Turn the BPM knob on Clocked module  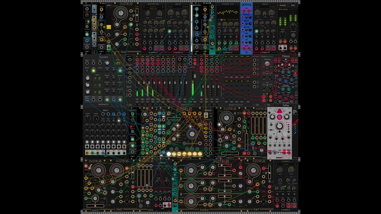pyautogui.click(x=107, y=63)
